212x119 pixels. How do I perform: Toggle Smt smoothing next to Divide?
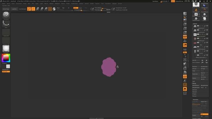(x=204, y=114)
